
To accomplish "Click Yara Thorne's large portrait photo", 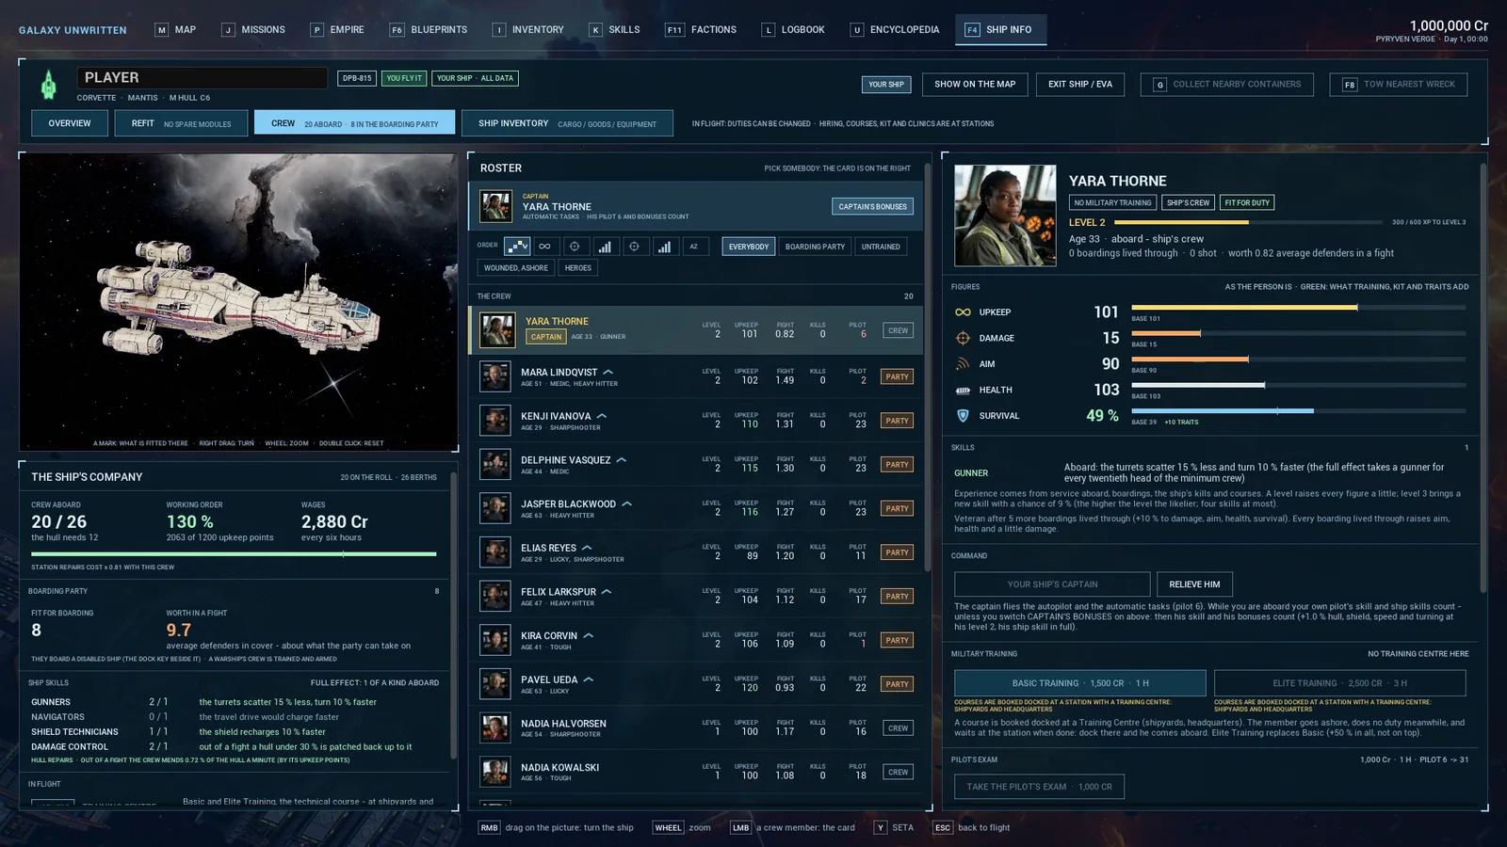I will tap(1005, 216).
